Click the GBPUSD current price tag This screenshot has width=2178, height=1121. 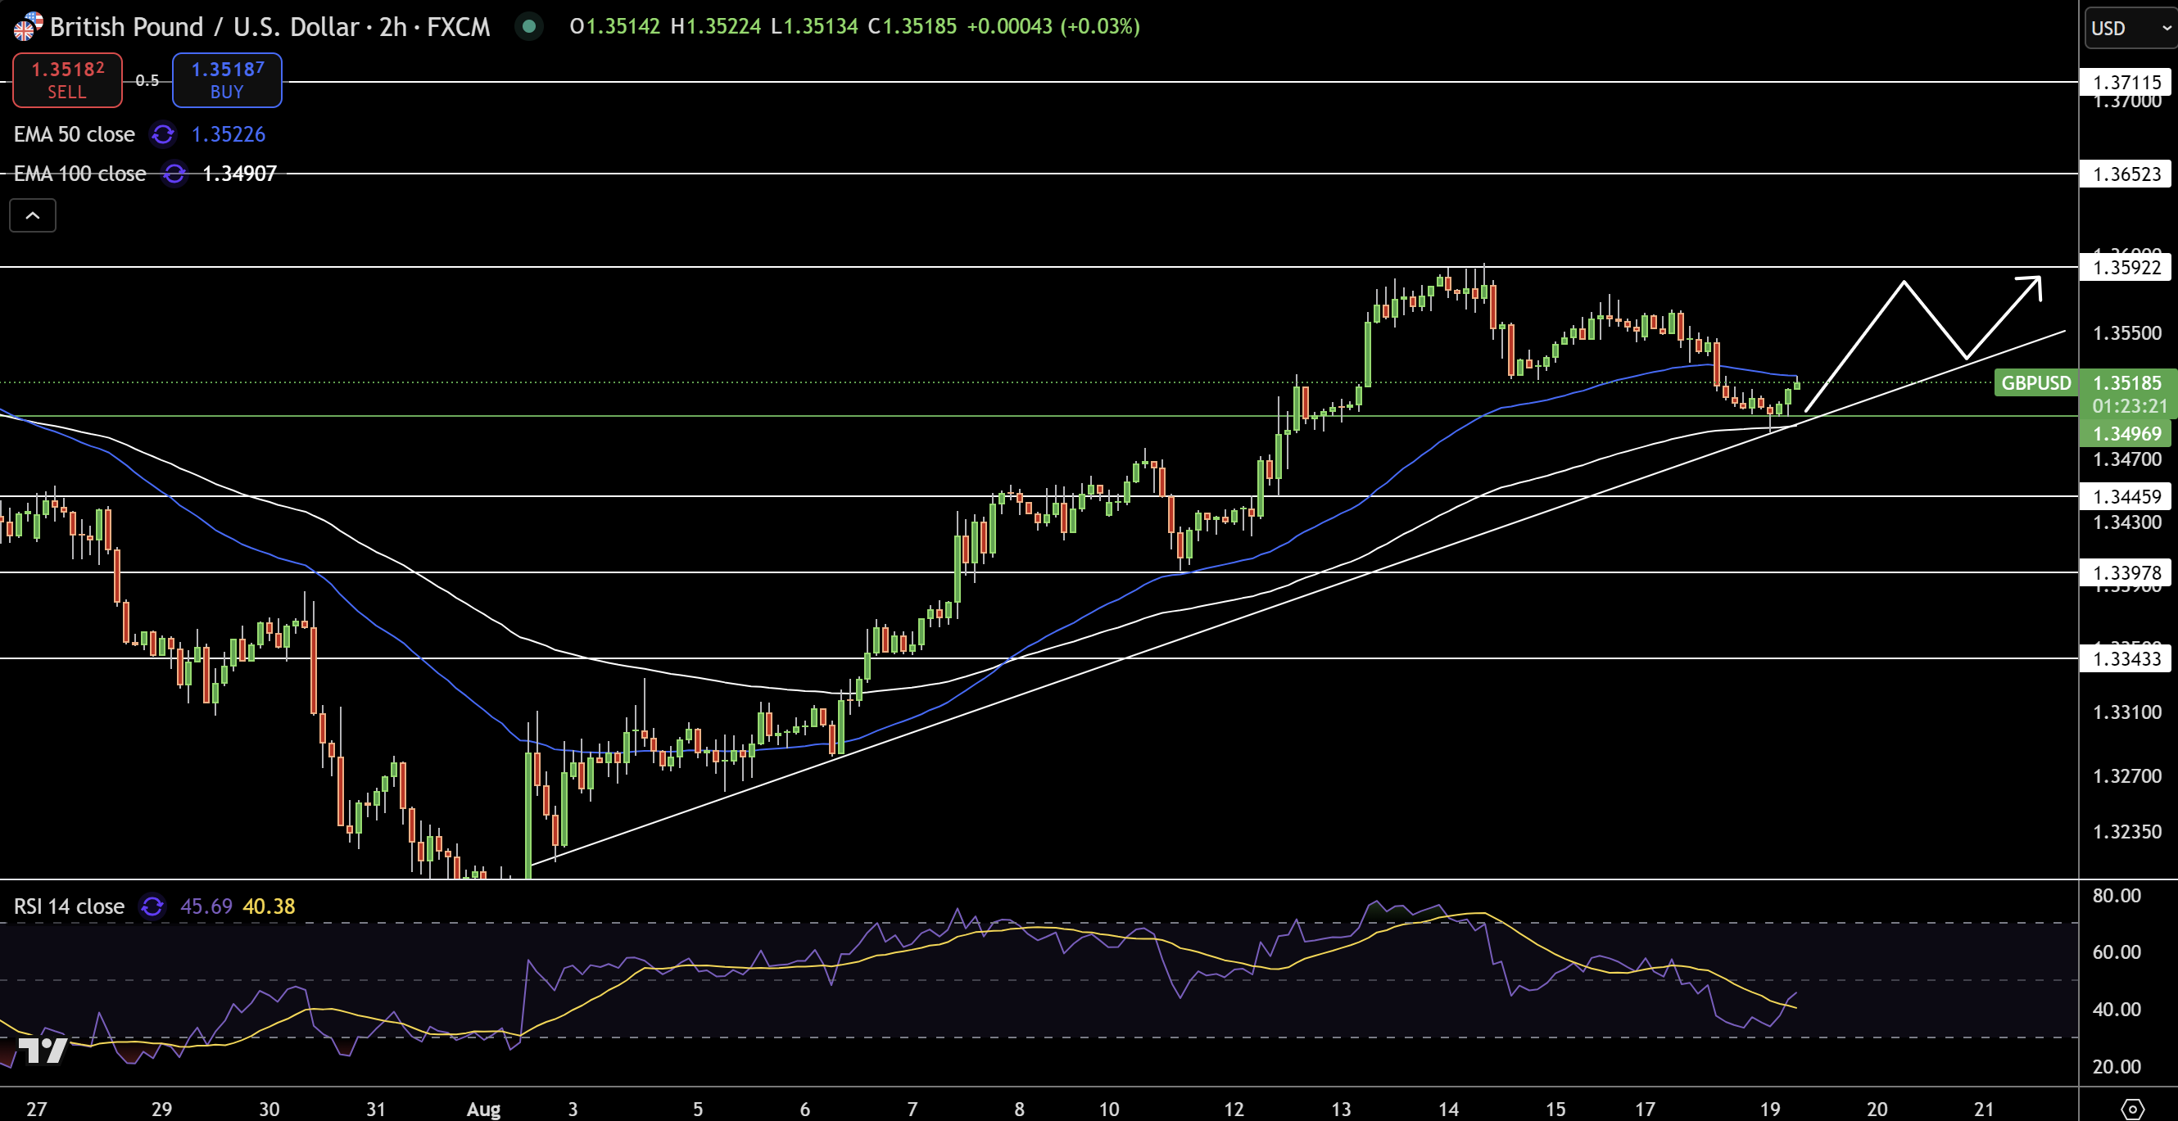pos(2036,383)
